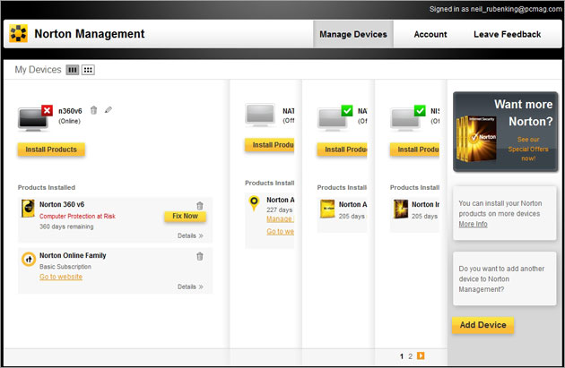Select page 1 in the pager

[x=402, y=356]
